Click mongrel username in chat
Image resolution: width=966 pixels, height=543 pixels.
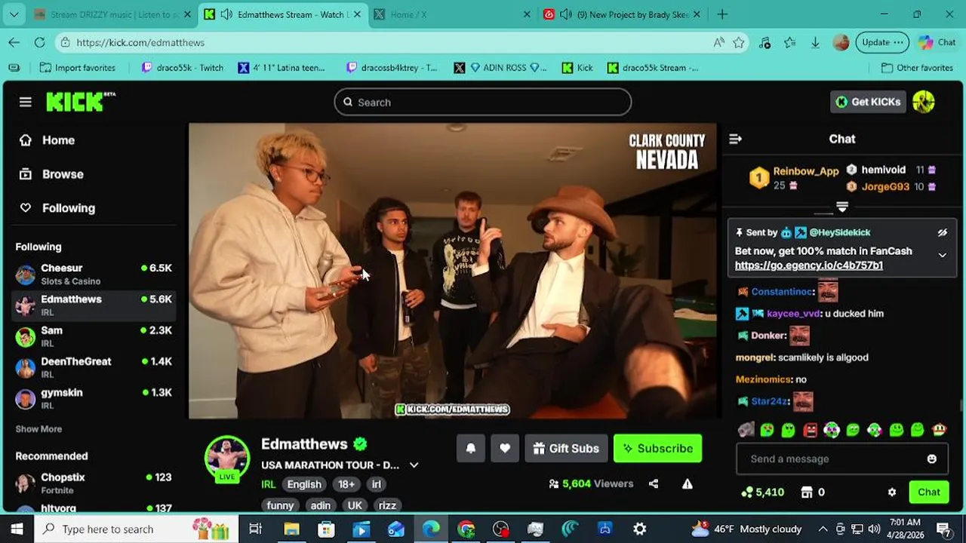click(755, 357)
